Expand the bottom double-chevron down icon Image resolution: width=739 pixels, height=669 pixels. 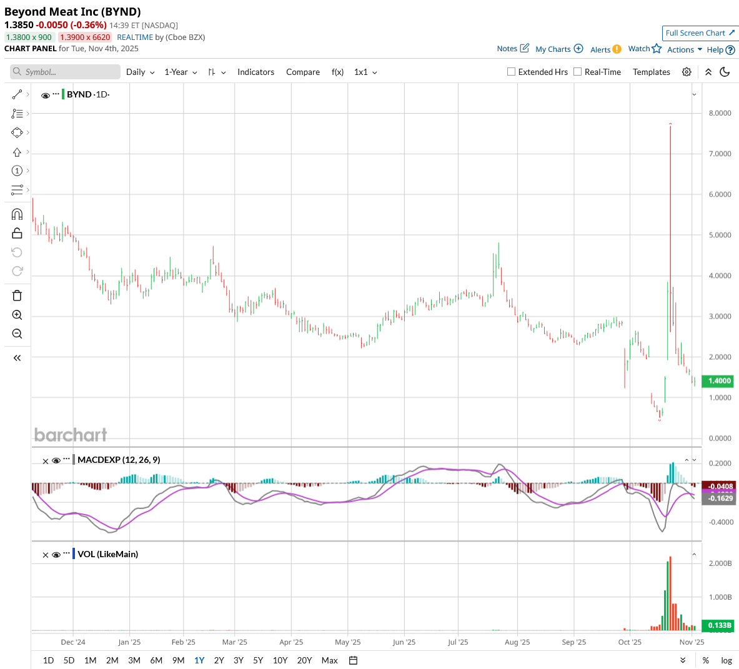683,660
